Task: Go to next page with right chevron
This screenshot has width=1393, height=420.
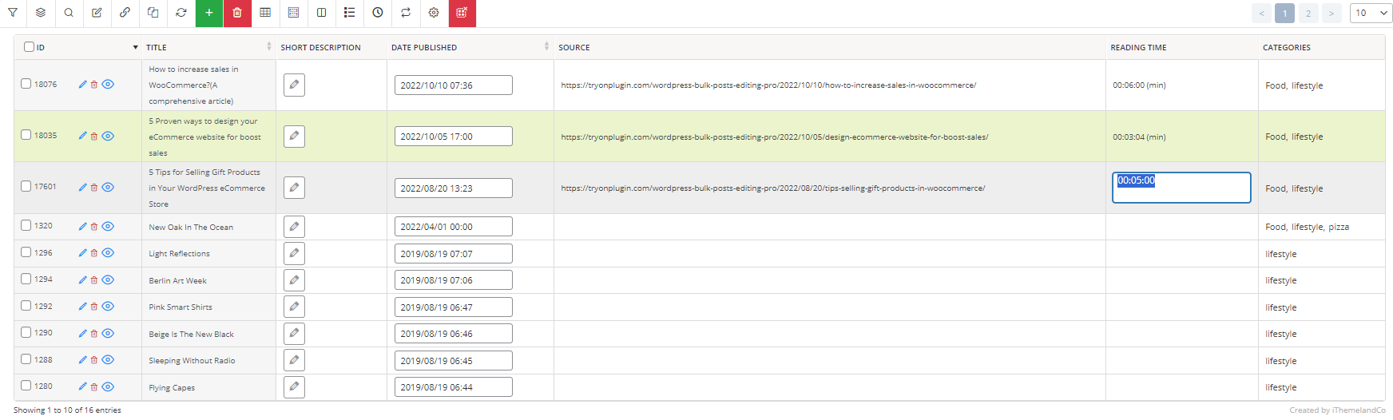Action: pos(1331,13)
